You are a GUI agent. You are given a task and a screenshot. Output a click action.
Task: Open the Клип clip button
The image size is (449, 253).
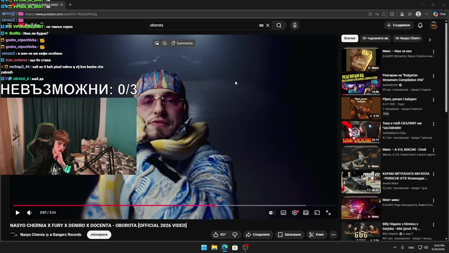[x=316, y=234]
